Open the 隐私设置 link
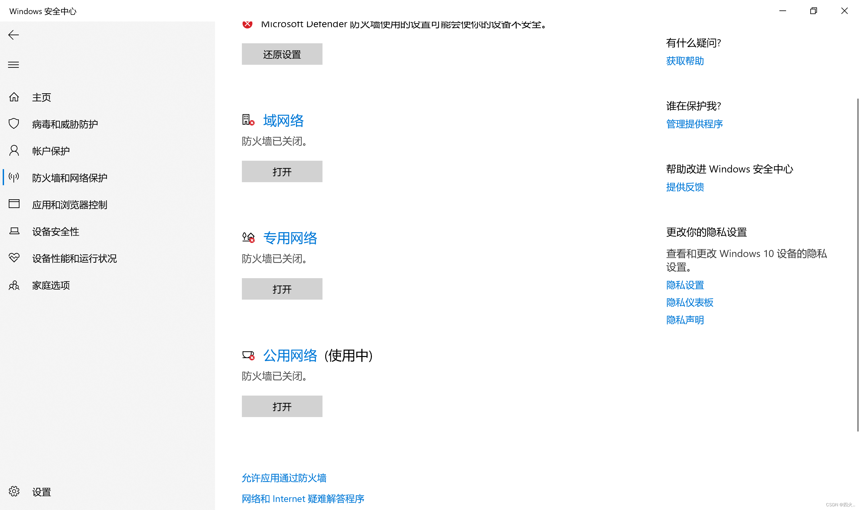 685,285
